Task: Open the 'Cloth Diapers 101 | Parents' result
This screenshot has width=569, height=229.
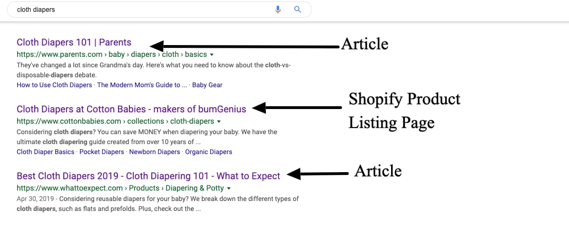Action: pos(74,42)
